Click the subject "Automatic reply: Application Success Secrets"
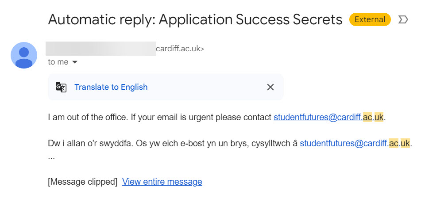Viewport: 421px width, 202px height. [x=195, y=19]
